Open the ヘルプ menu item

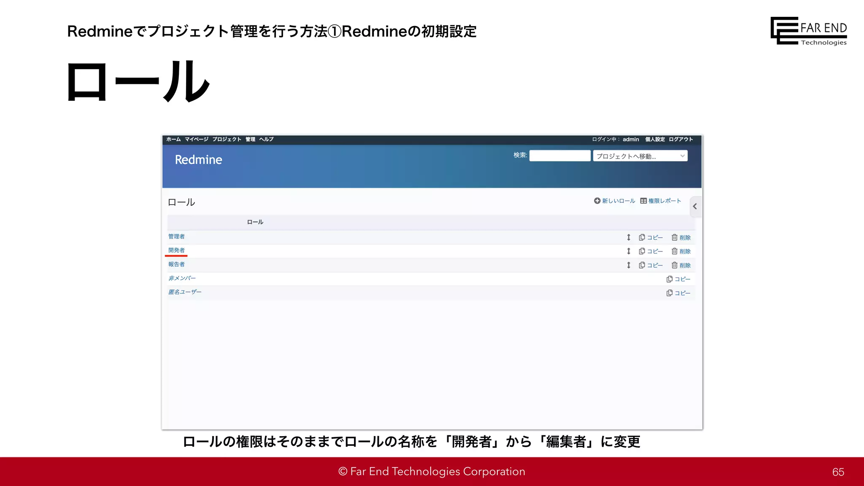click(266, 139)
